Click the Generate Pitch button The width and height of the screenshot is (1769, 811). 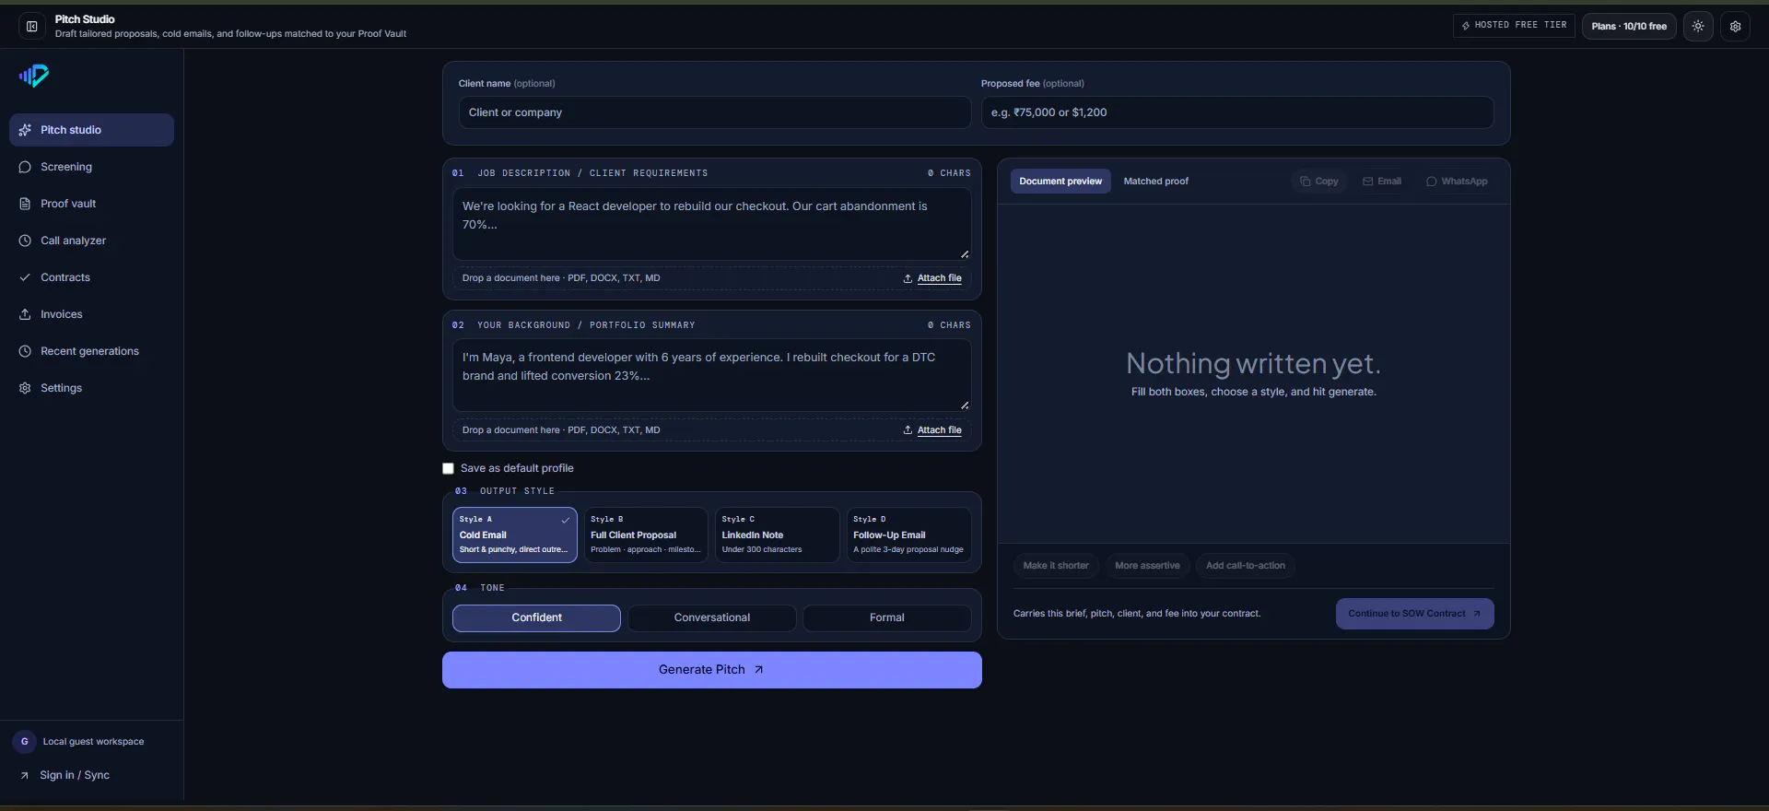(x=712, y=670)
